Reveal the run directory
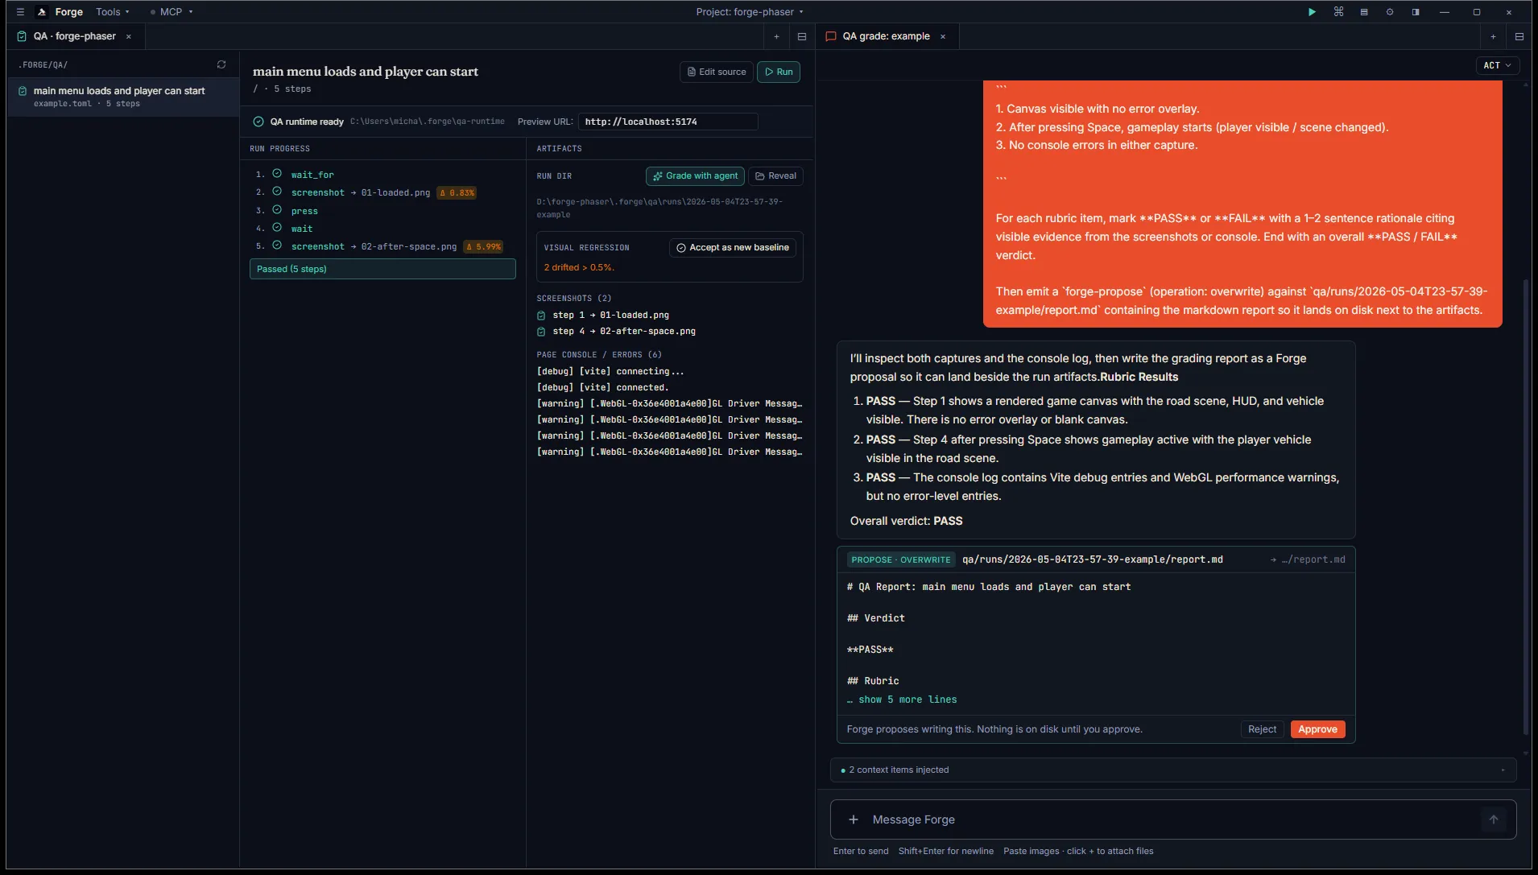This screenshot has width=1538, height=875. tap(775, 176)
